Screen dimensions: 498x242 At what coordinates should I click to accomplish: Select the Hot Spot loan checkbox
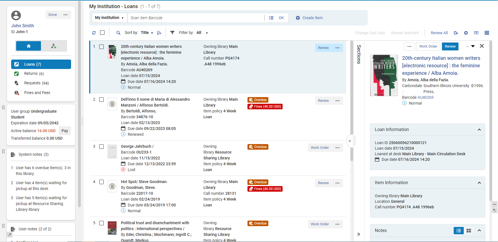(x=101, y=182)
